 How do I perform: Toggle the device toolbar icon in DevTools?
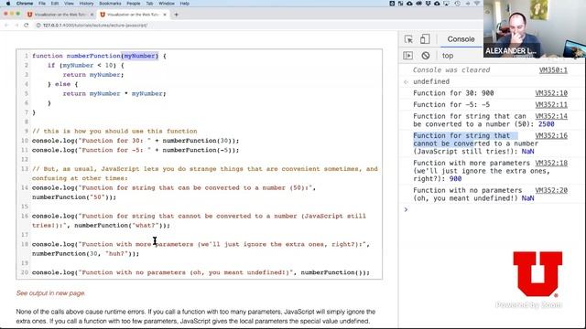coord(425,39)
